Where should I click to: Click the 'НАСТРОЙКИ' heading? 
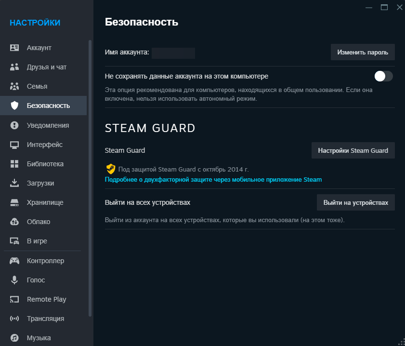35,23
